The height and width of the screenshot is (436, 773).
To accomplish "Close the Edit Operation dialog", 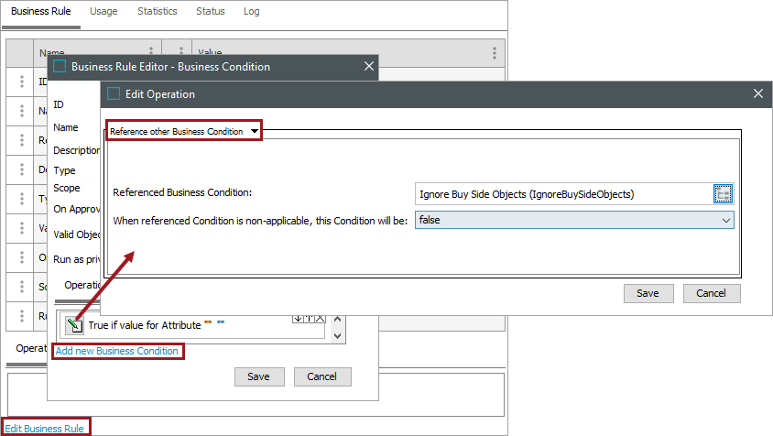I will tap(757, 93).
